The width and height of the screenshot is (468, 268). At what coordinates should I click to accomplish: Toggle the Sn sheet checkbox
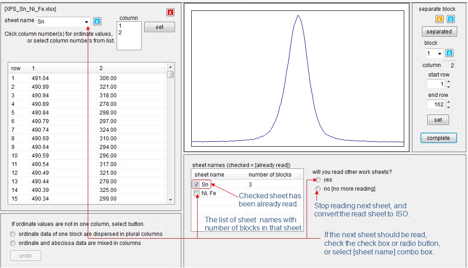(x=196, y=184)
